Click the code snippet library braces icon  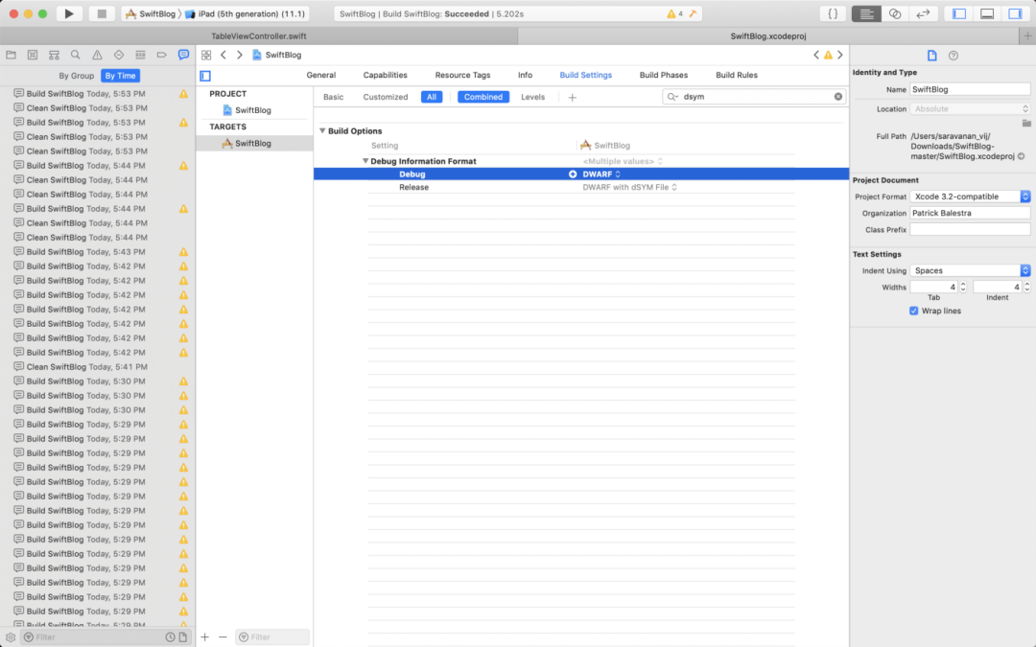pos(833,13)
